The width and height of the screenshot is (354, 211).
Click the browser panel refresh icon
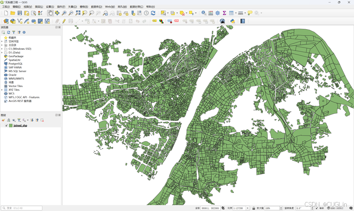pos(9,32)
